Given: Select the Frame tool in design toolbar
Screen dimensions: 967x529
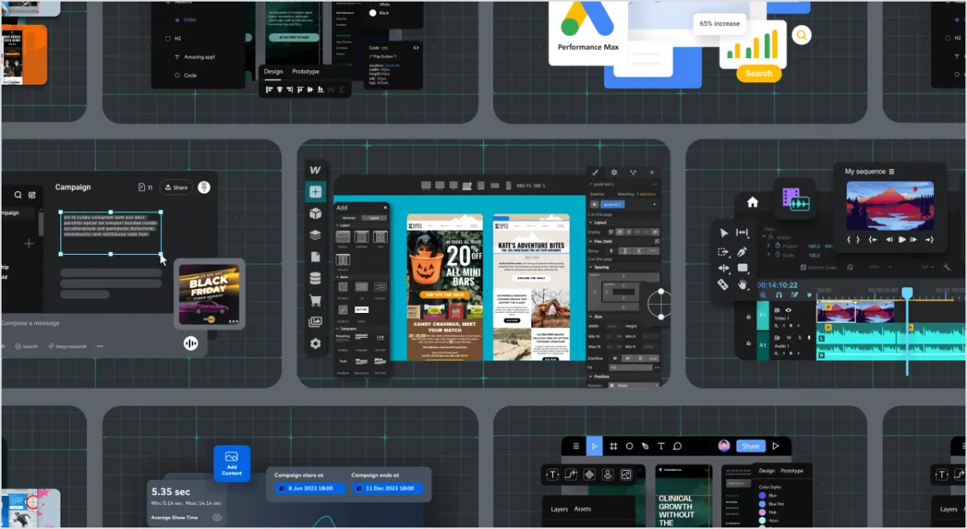Looking at the screenshot, I should coord(612,446).
